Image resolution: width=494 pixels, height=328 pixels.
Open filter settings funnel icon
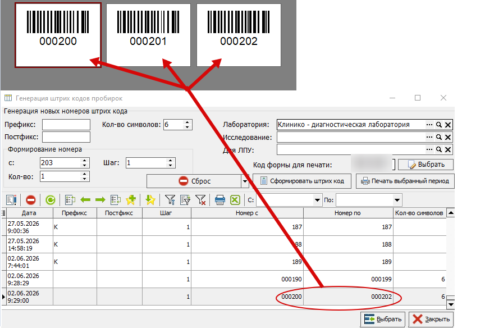tap(170, 200)
